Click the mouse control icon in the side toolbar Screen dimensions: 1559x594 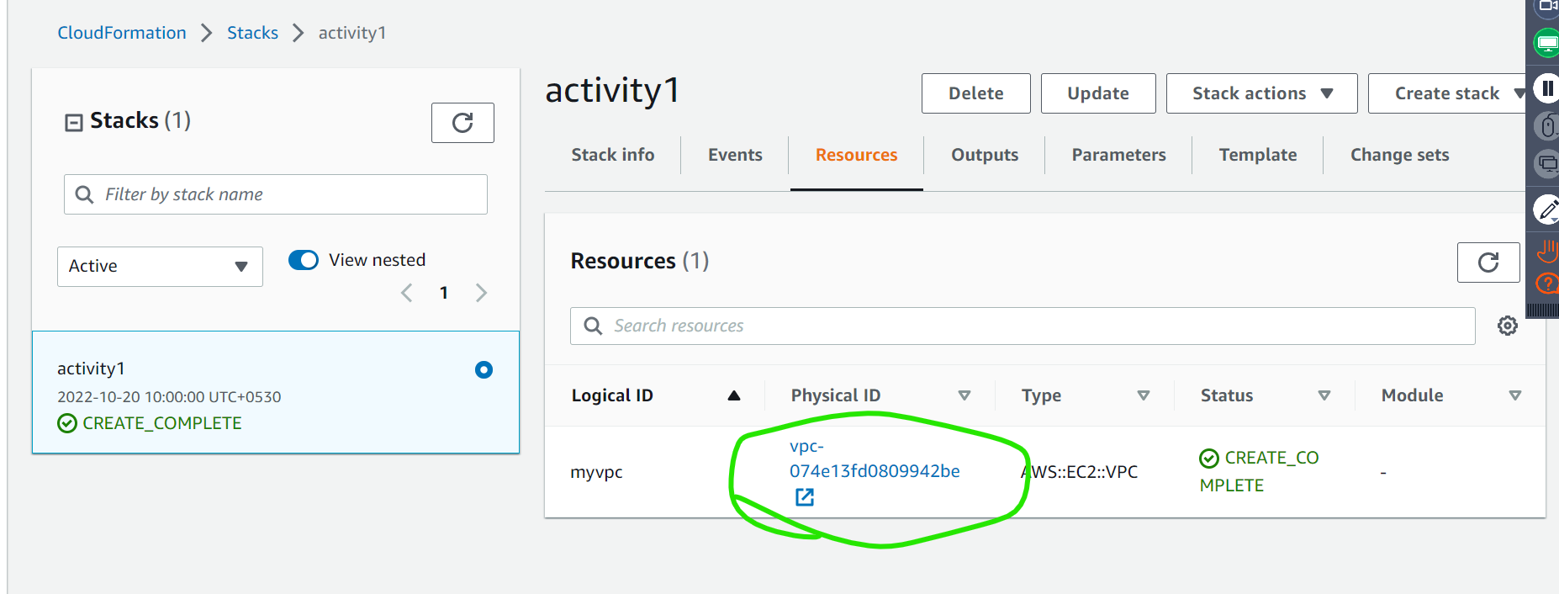[1547, 126]
